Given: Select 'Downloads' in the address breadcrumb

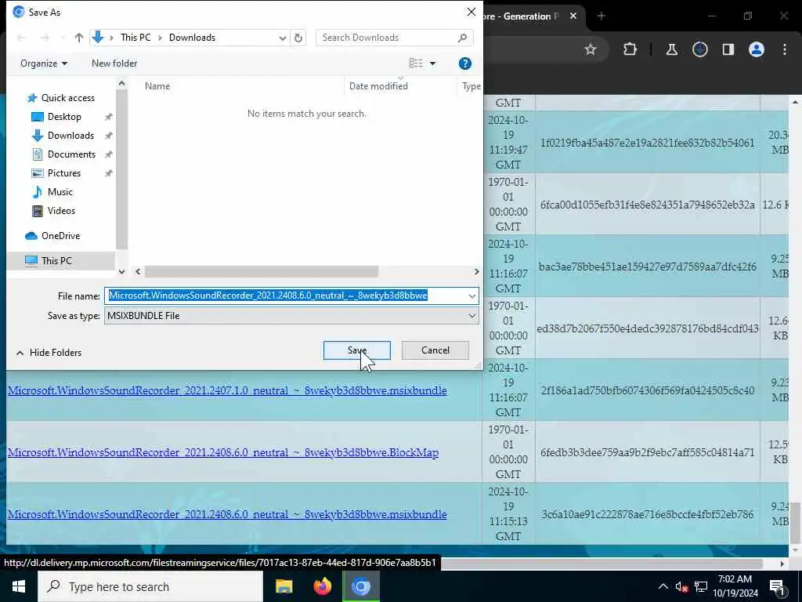Looking at the screenshot, I should 193,38.
